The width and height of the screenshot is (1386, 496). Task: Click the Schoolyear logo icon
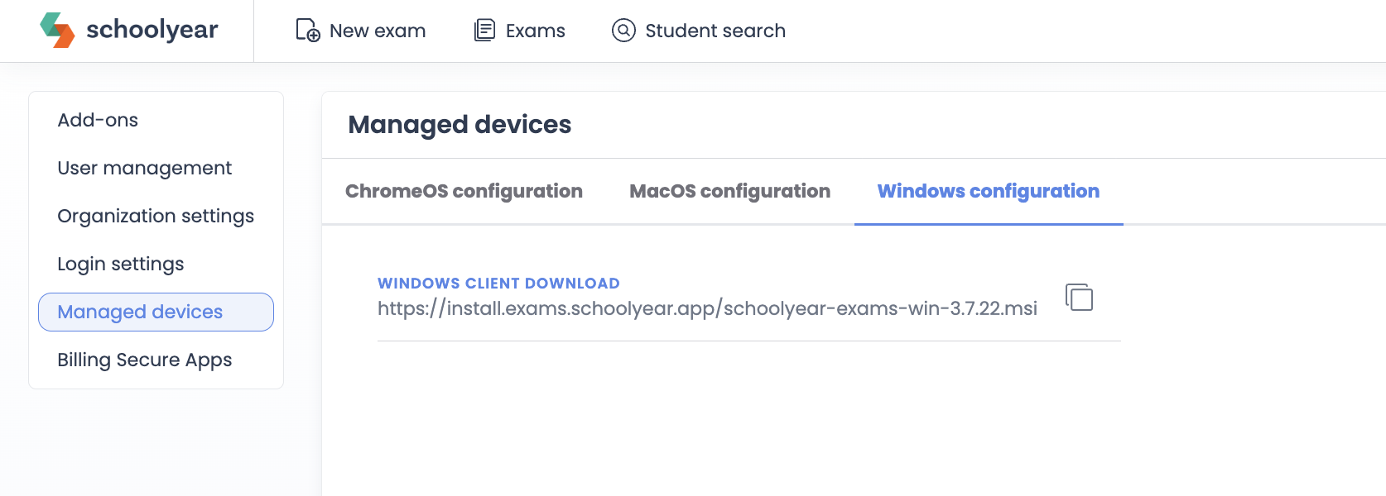click(x=57, y=30)
